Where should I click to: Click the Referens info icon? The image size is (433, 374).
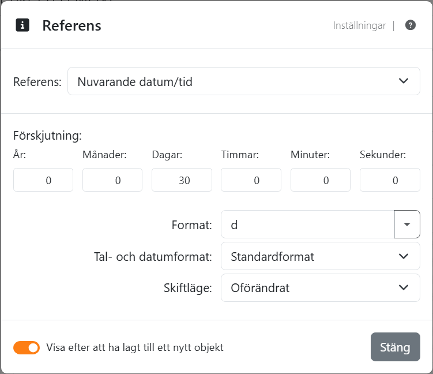point(22,25)
